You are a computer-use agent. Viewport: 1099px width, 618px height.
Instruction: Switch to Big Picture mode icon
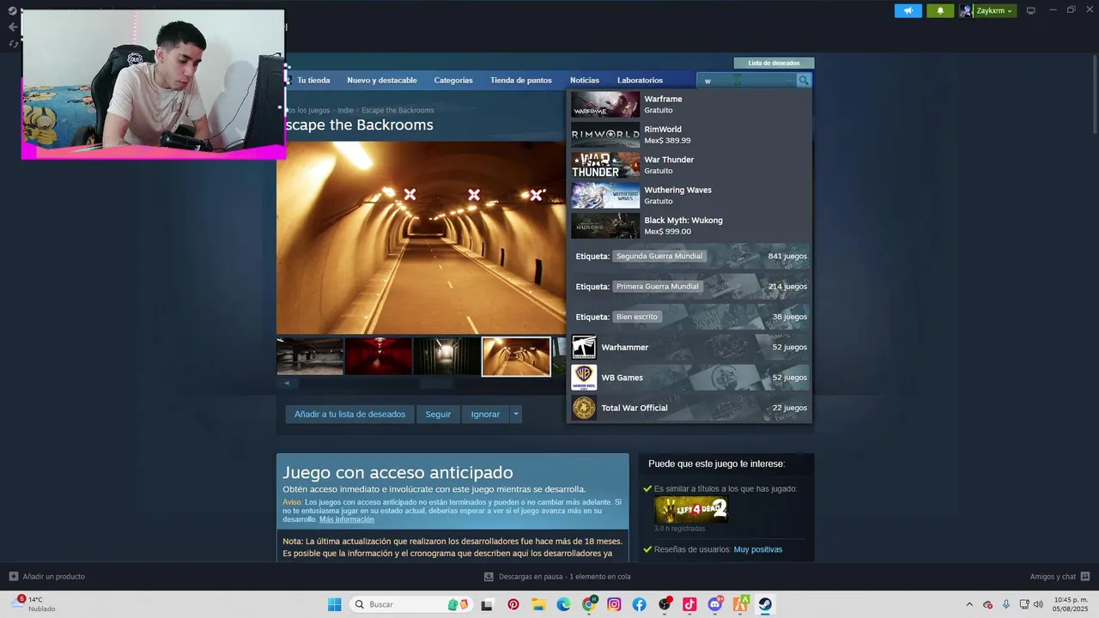click(x=1031, y=10)
